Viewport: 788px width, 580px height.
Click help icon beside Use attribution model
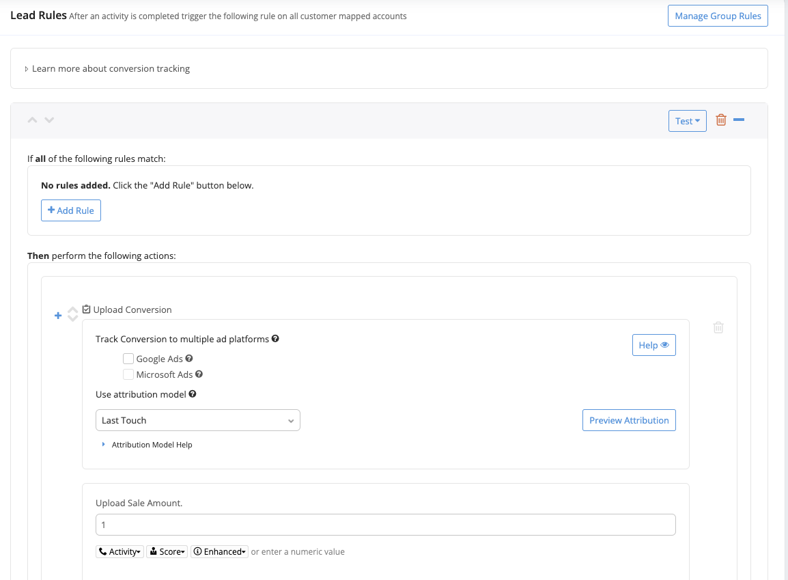(x=193, y=394)
